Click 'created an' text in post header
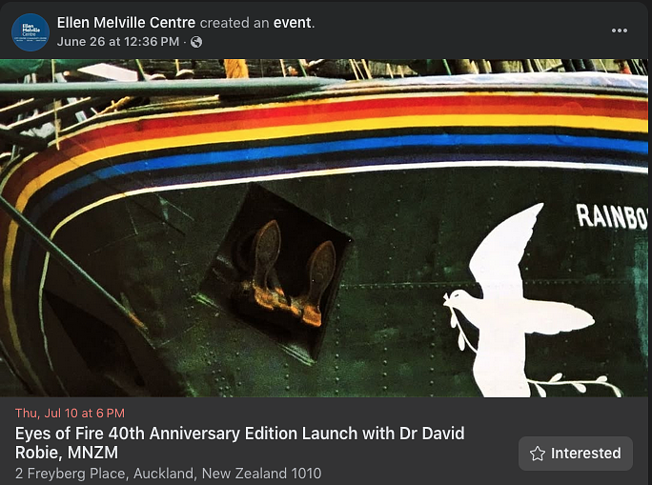The height and width of the screenshot is (485, 652). click(x=234, y=23)
